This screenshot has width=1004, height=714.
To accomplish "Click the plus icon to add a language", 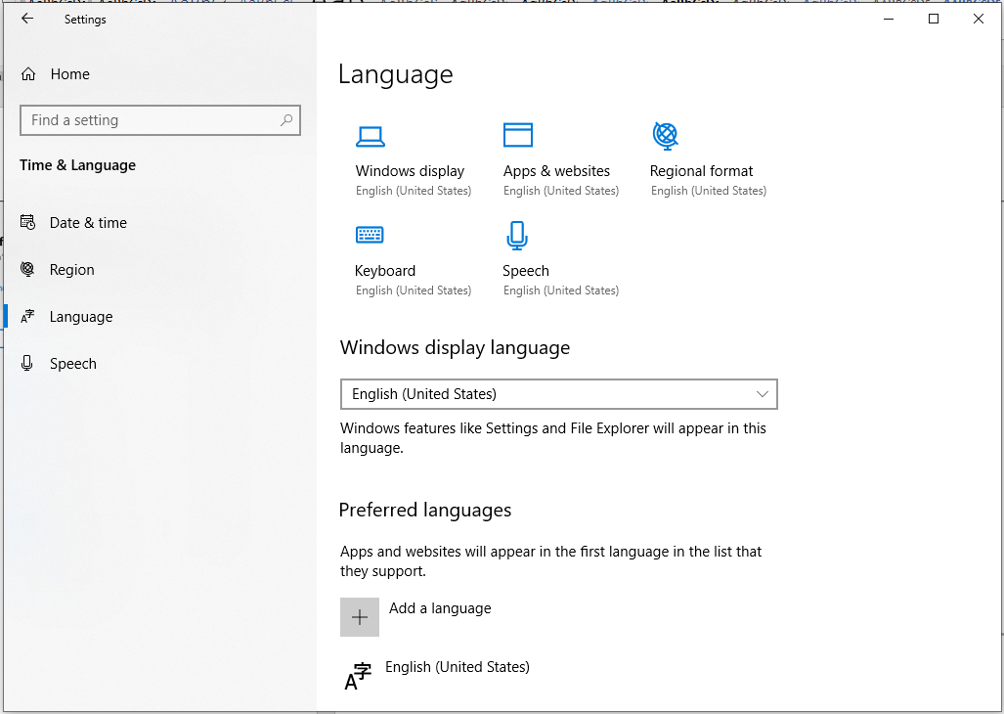I will coord(360,617).
